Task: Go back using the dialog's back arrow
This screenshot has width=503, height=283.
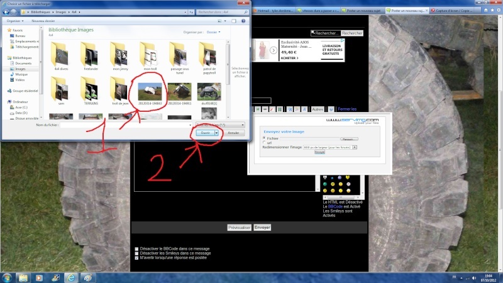Action: (6, 12)
